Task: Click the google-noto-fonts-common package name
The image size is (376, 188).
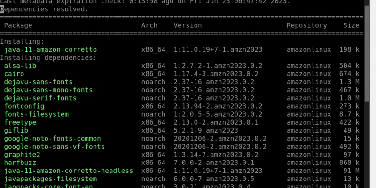Action: [53, 138]
